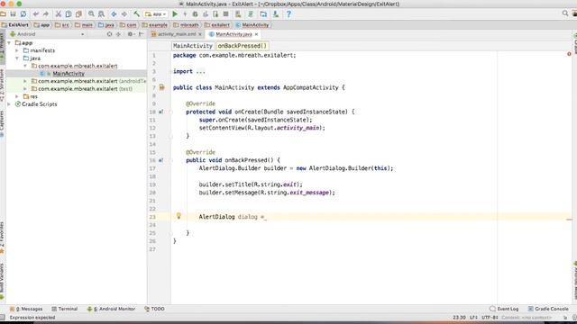Collapse the com.example.mbreath.exitalert package arrow
The height and width of the screenshot is (324, 577).
click(x=25, y=66)
